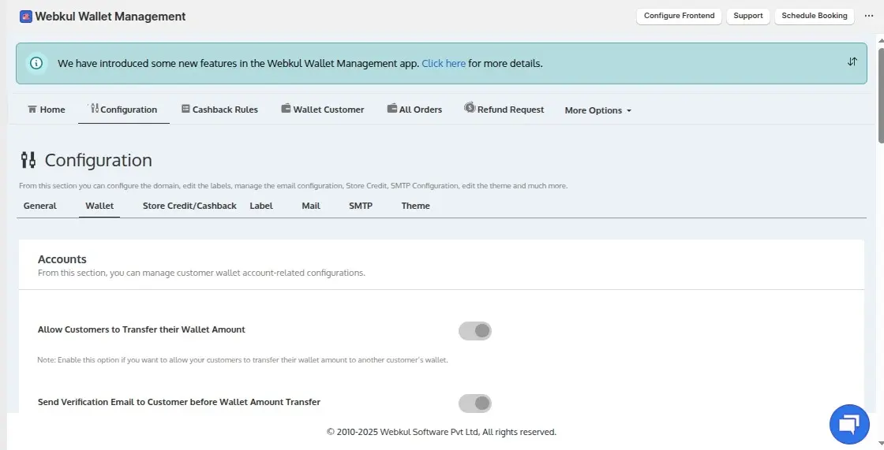Go to the Home tab
This screenshot has width=884, height=450.
click(x=47, y=110)
